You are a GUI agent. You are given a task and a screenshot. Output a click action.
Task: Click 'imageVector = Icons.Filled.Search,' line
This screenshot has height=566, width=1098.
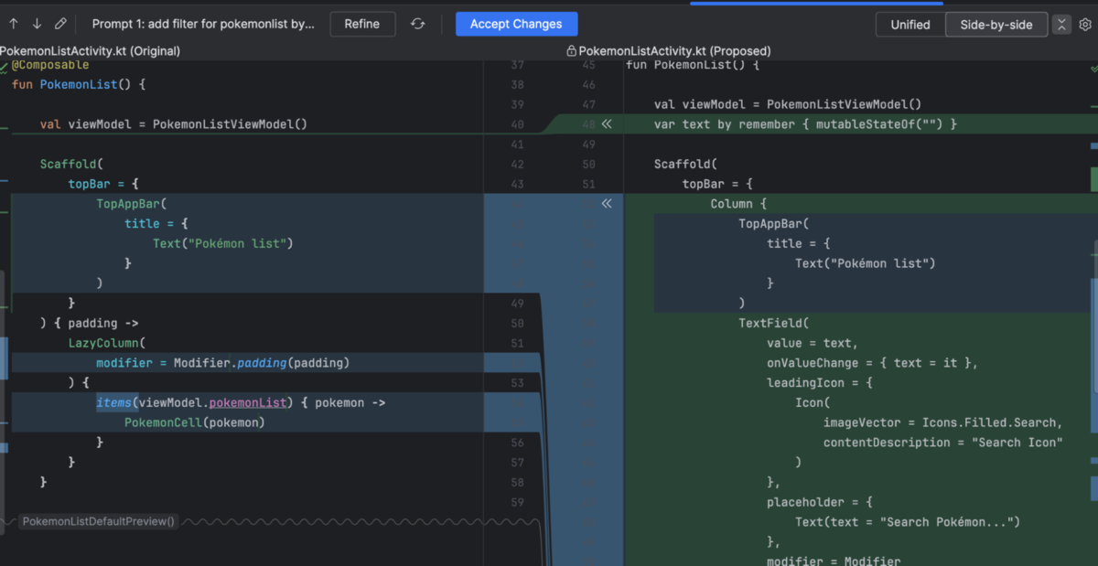tap(942, 422)
